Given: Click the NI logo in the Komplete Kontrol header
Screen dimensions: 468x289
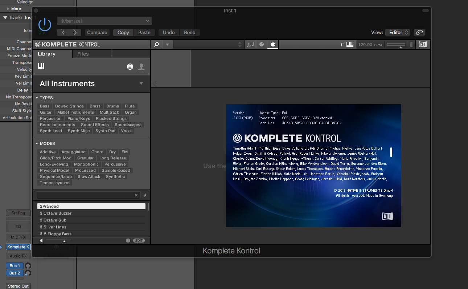Looking at the screenshot, I should coord(423,44).
